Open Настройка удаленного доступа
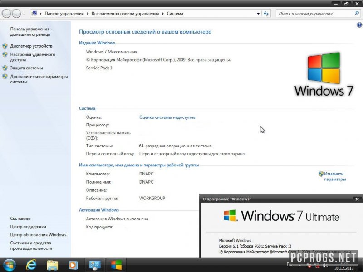The width and height of the screenshot is (363, 272). coord(33,57)
